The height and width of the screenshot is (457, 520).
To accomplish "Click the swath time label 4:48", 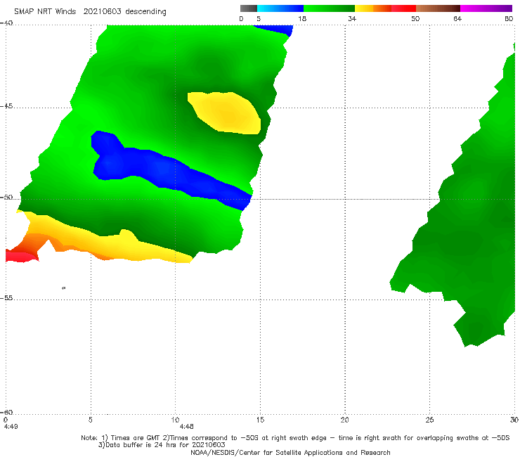I will [x=186, y=427].
